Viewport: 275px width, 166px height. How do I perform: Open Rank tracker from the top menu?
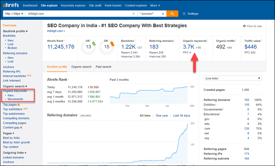[x=113, y=5]
